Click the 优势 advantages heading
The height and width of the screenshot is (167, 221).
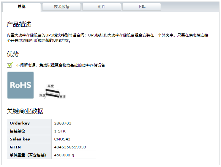[x=13, y=54]
